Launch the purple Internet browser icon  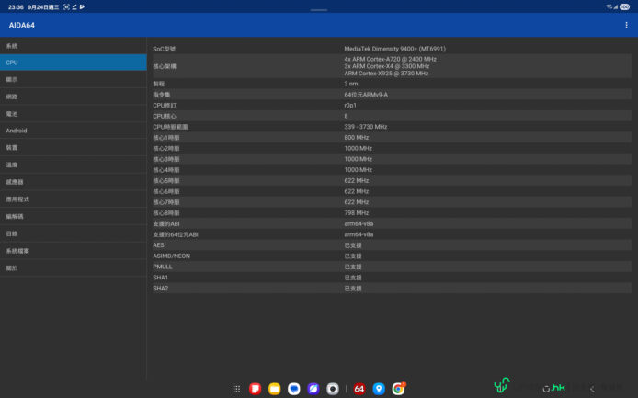[313, 389]
